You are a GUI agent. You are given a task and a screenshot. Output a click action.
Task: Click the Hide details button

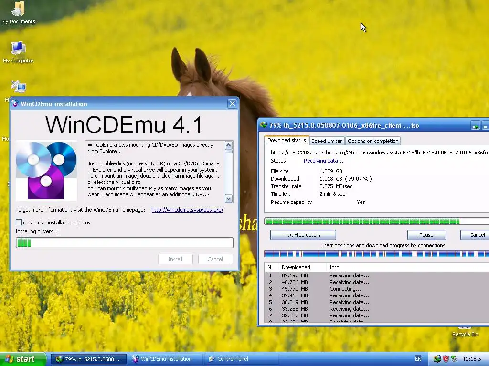click(303, 235)
